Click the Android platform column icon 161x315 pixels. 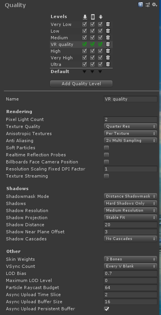tap(101, 17)
